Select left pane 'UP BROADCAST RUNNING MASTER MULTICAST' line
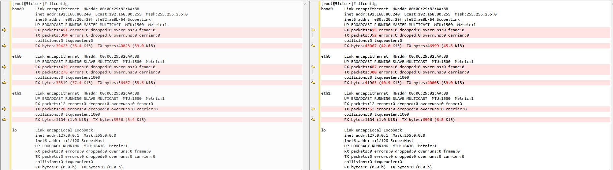 coord(101,25)
